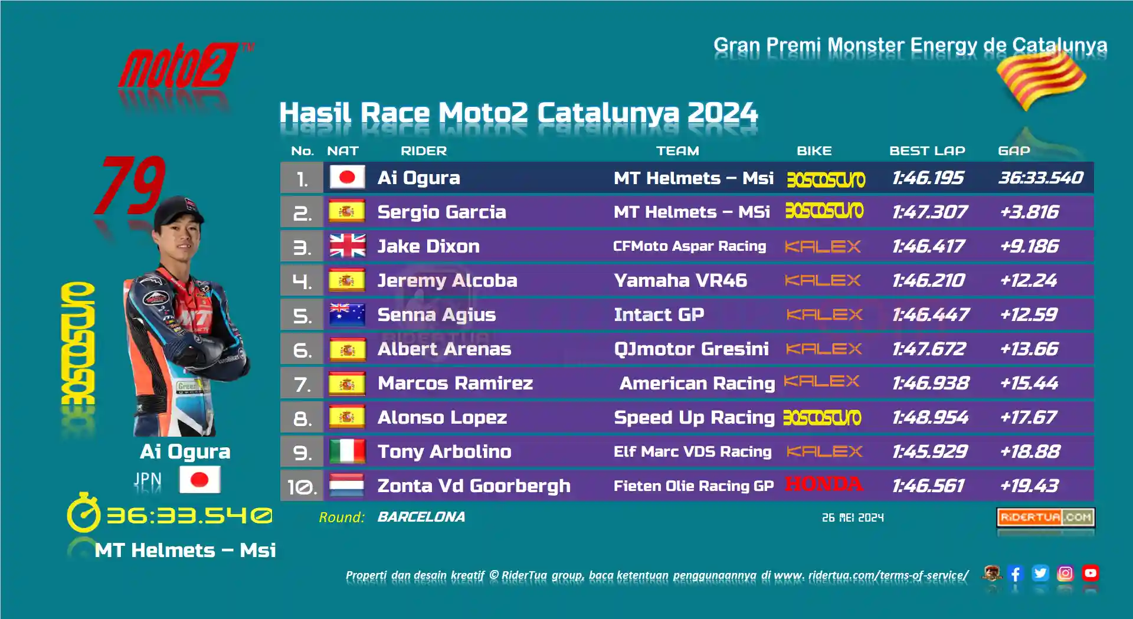Click the Facebook icon
Image resolution: width=1133 pixels, height=619 pixels.
(x=1015, y=573)
